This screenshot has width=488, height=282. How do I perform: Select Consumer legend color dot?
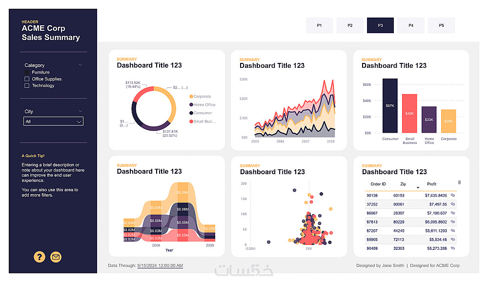point(191,113)
